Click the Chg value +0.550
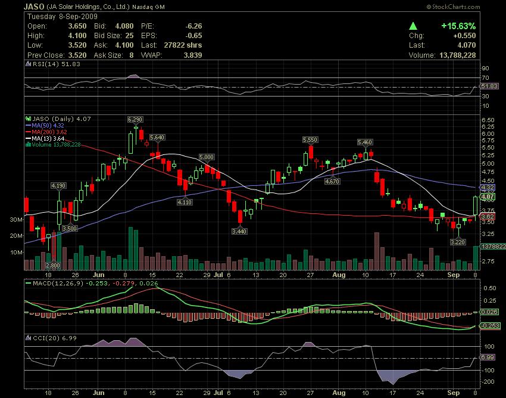 click(x=465, y=36)
